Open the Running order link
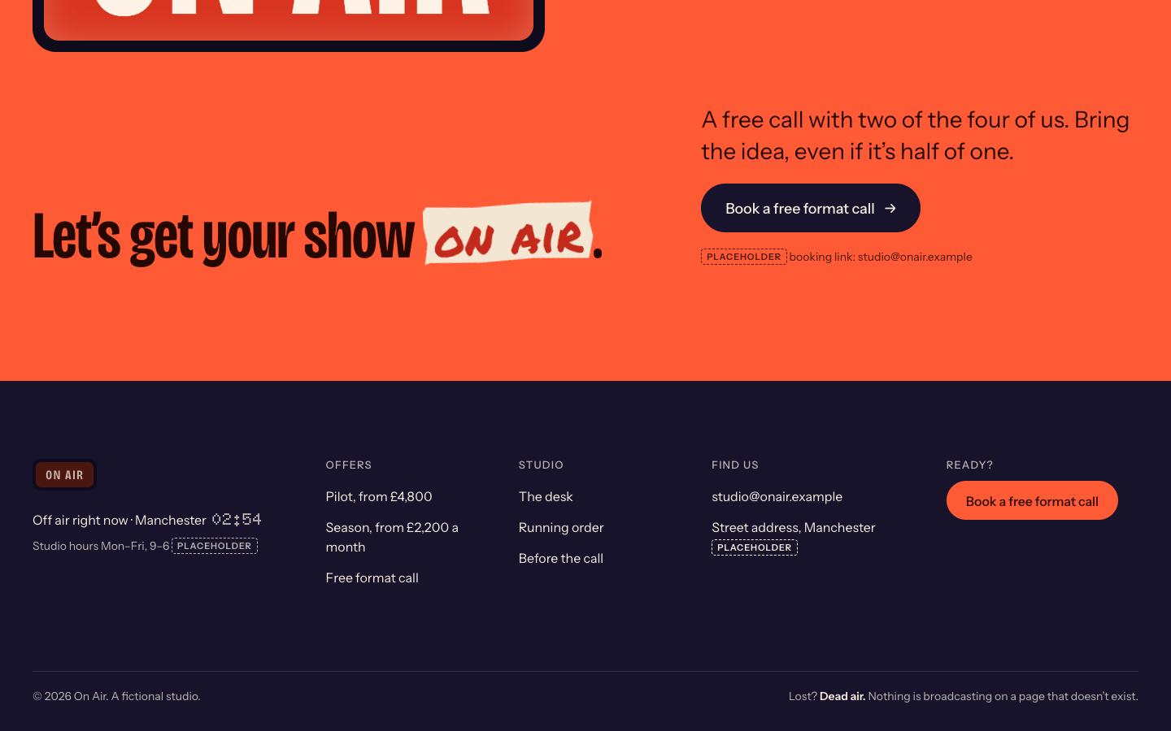 point(561,527)
